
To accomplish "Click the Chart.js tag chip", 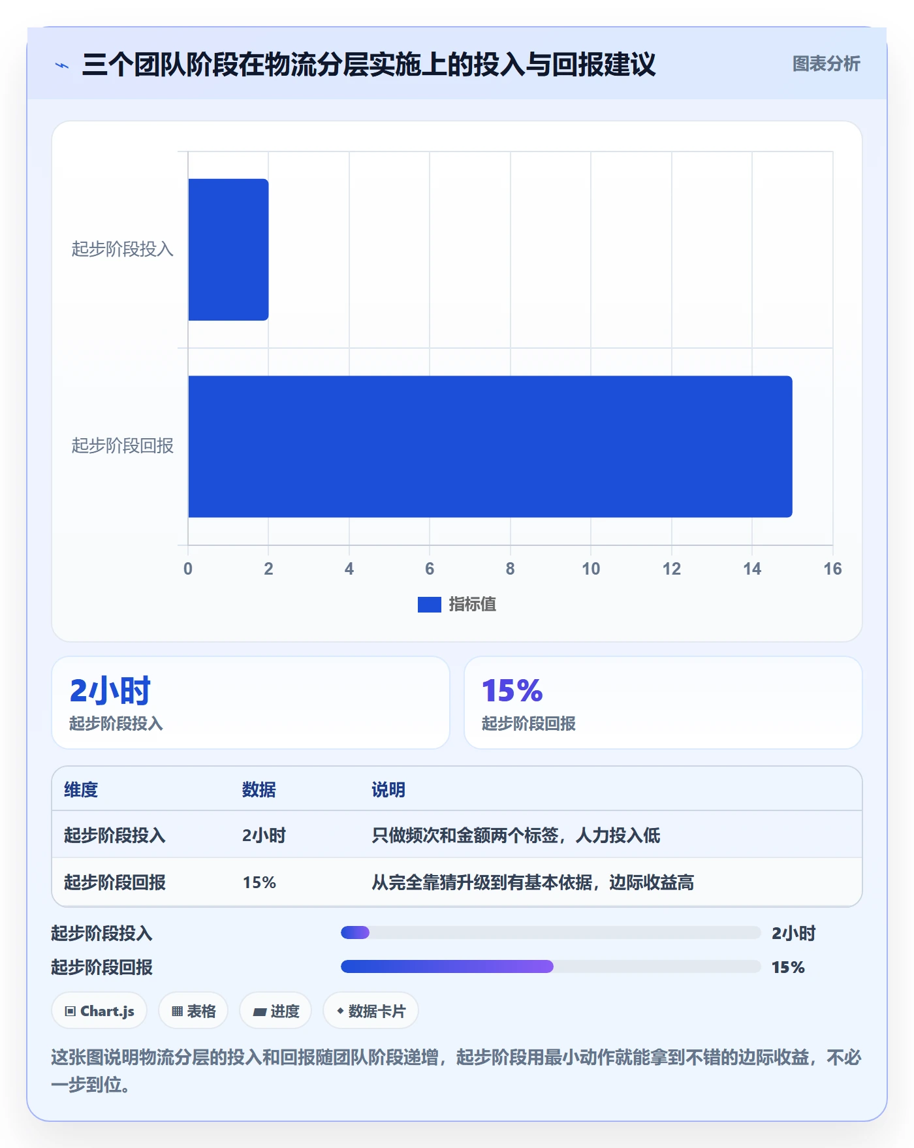I will (x=99, y=1011).
